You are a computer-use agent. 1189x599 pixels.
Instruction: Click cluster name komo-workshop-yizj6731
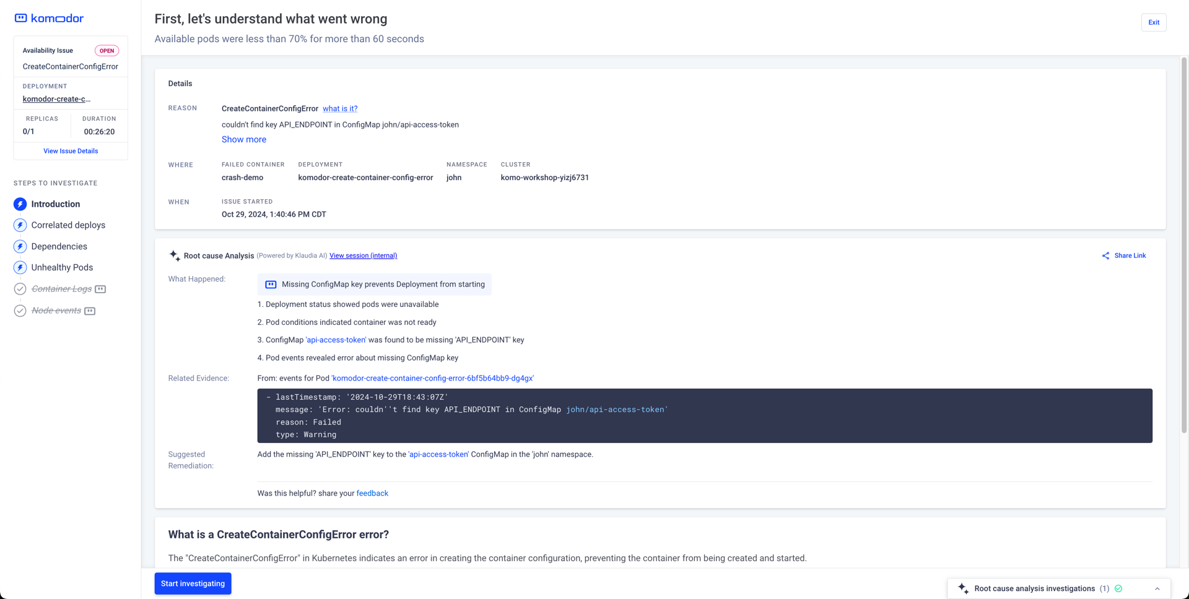545,178
